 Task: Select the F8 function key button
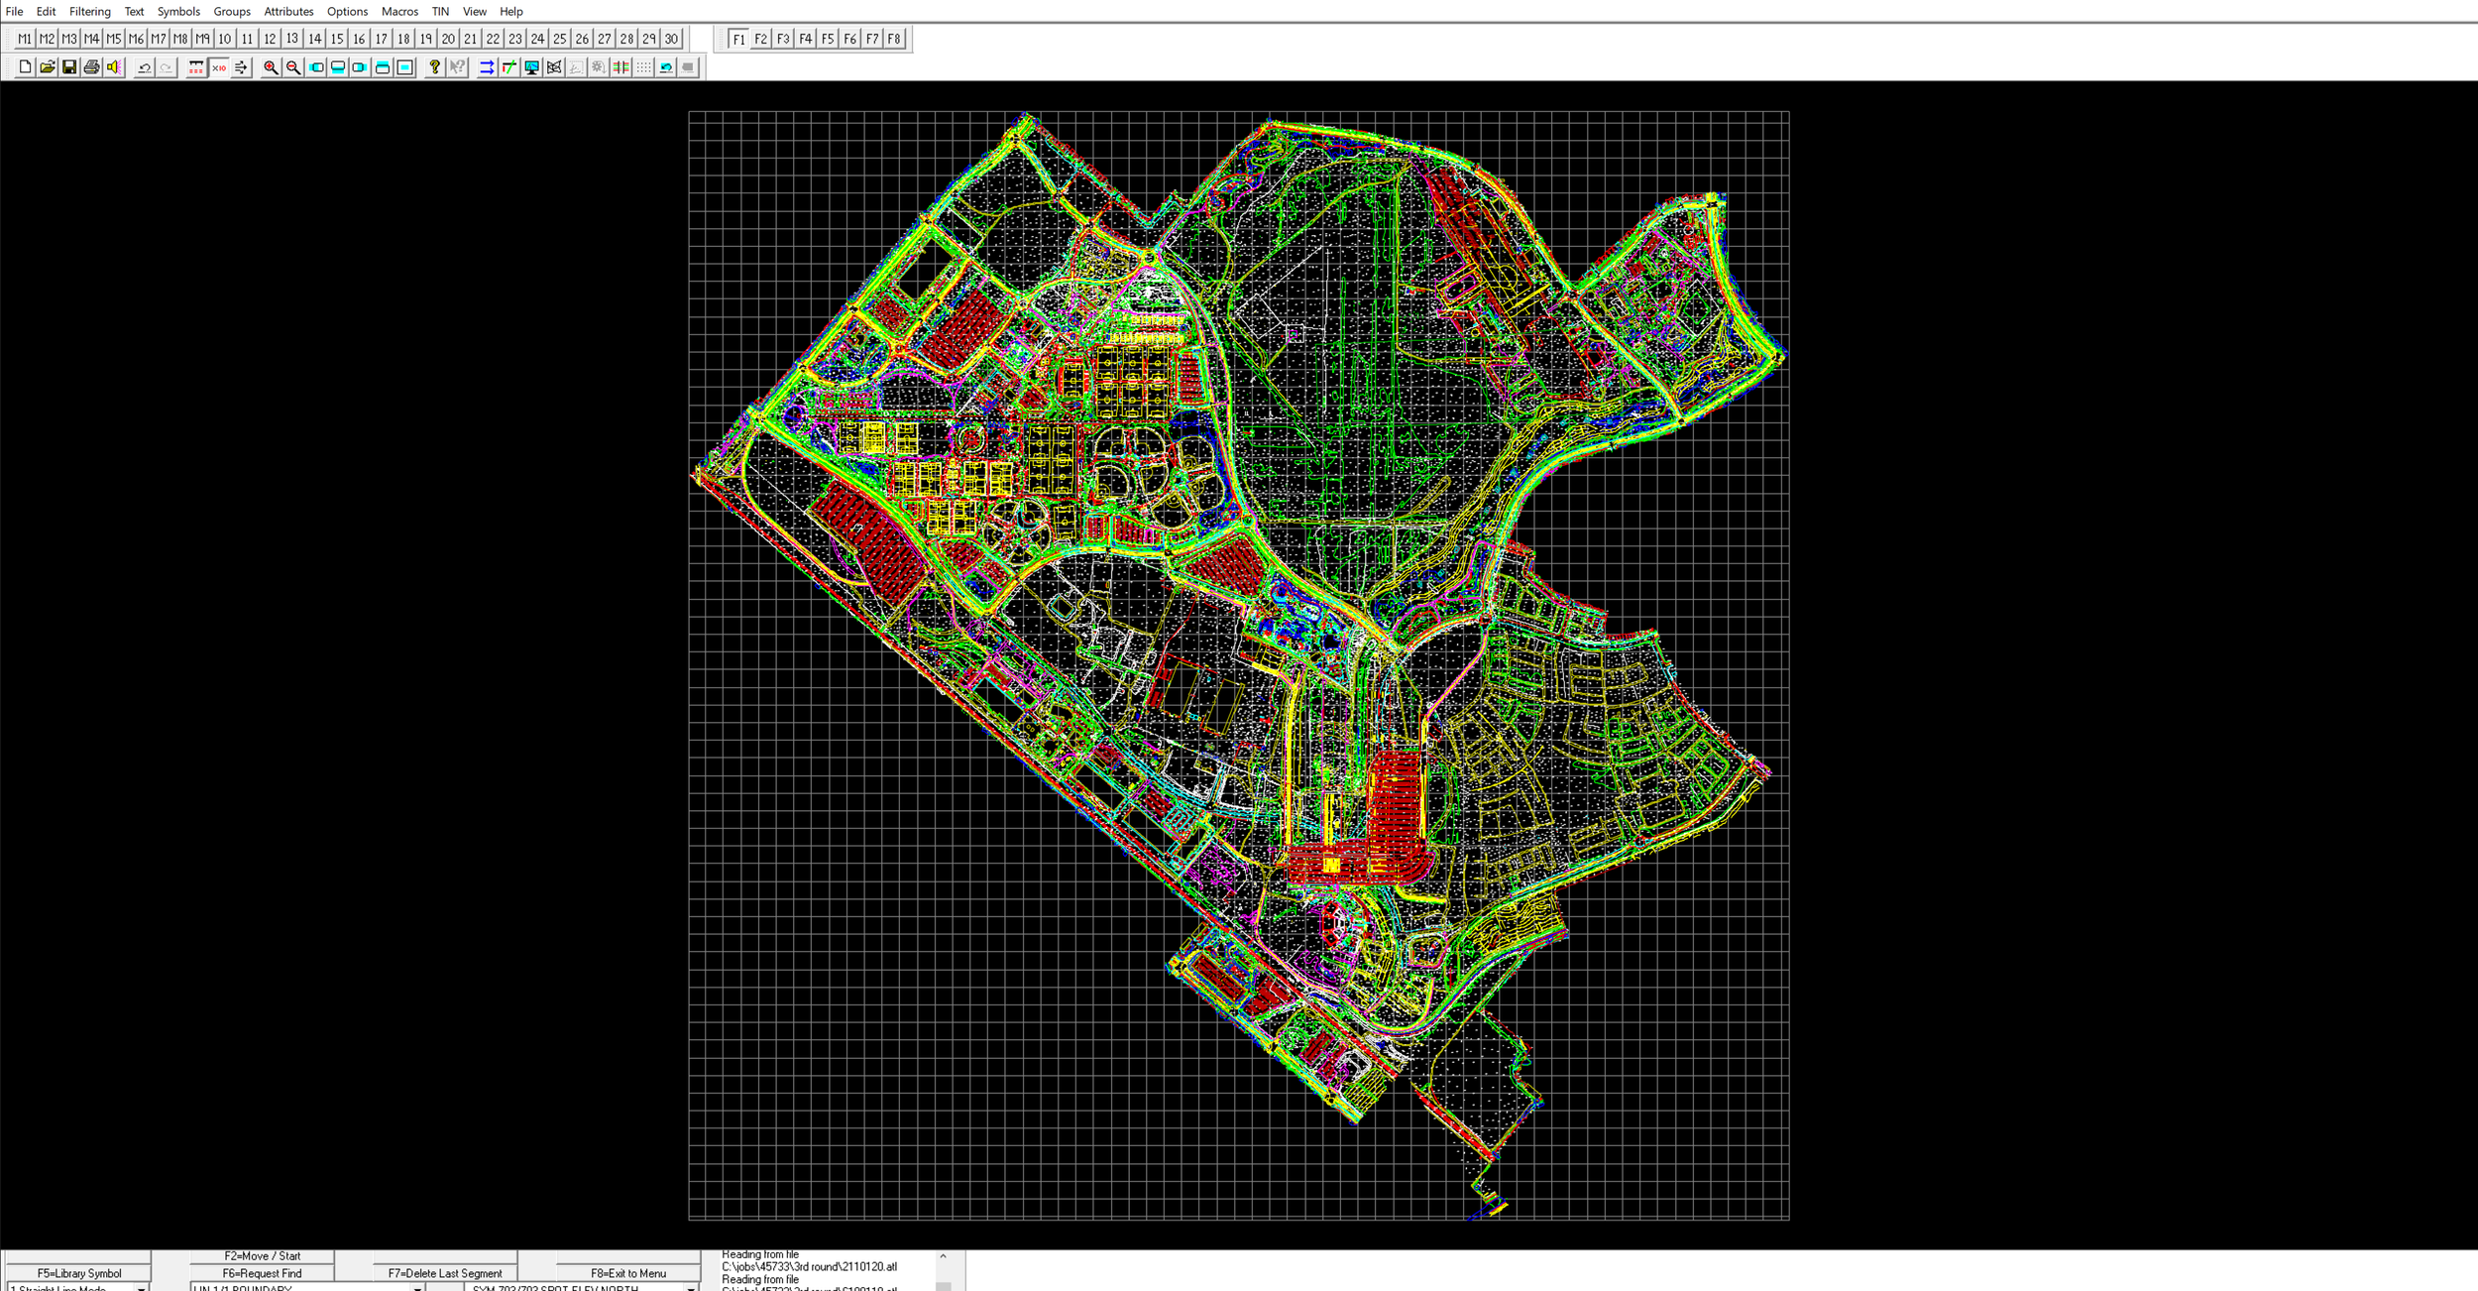pyautogui.click(x=894, y=39)
